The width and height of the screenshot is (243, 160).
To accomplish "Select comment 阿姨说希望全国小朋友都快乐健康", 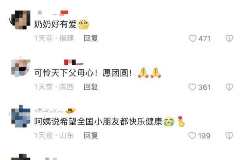I will pos(98,122).
